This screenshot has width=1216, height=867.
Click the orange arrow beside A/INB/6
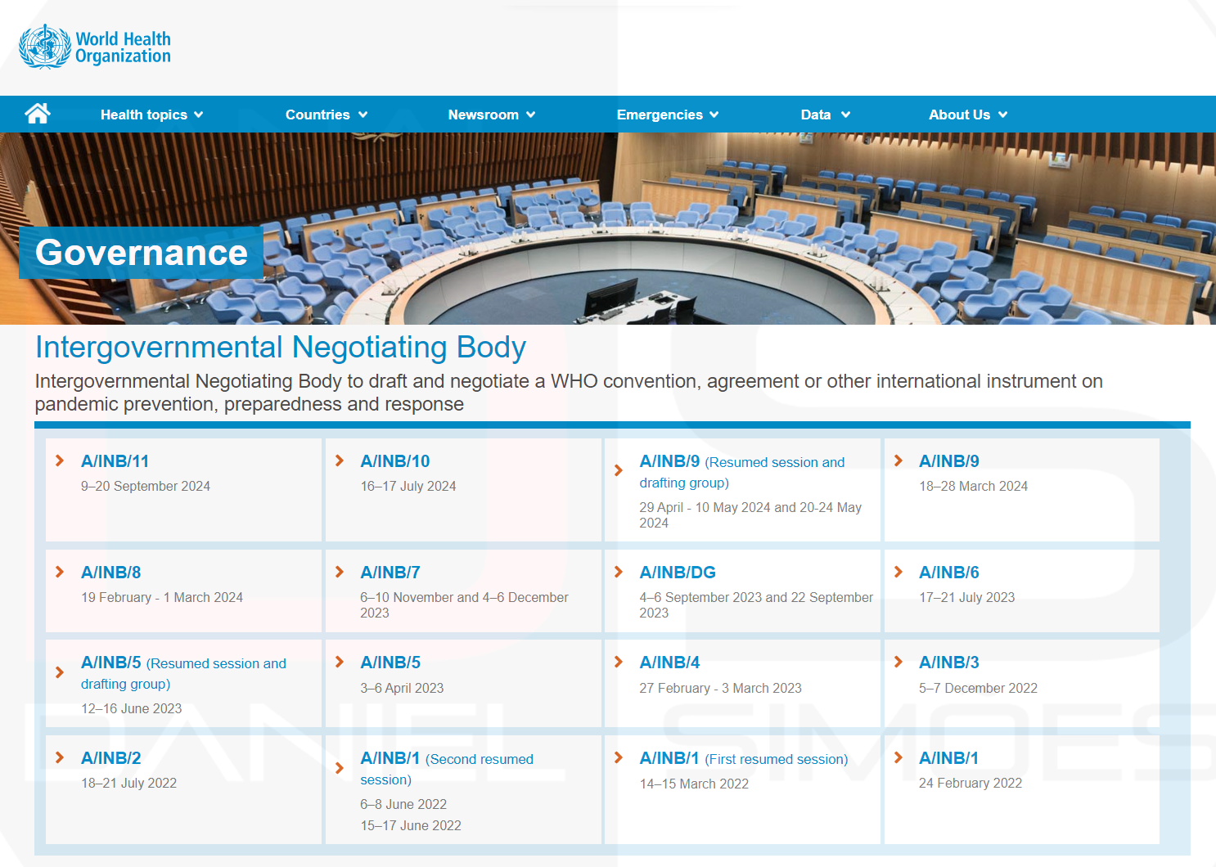point(898,572)
